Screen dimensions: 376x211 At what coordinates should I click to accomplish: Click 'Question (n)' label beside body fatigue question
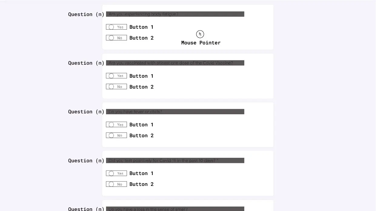click(86, 14)
